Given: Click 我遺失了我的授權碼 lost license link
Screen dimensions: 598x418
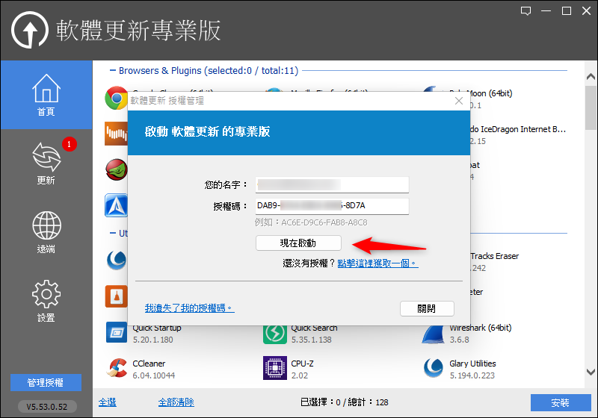Looking at the screenshot, I should tap(189, 308).
